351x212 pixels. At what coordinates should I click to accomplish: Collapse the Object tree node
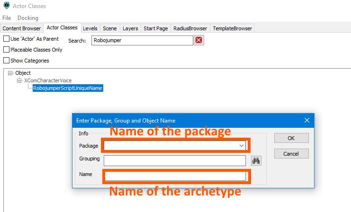[x=10, y=73]
